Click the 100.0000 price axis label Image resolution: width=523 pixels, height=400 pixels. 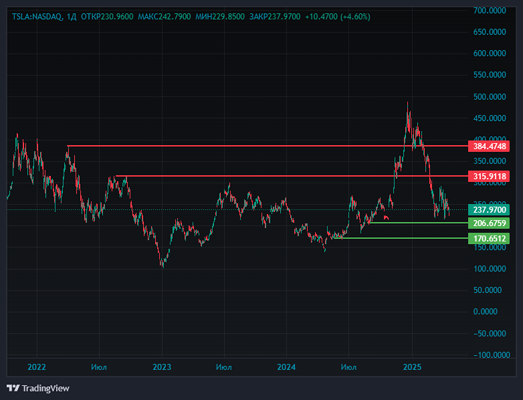[x=490, y=269]
